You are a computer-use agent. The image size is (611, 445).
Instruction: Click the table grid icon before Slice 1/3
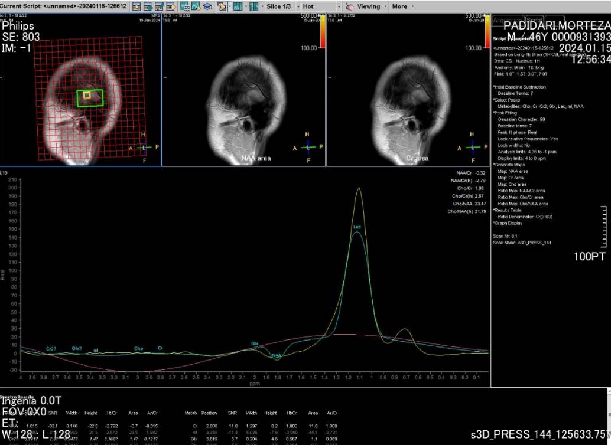(x=253, y=6)
